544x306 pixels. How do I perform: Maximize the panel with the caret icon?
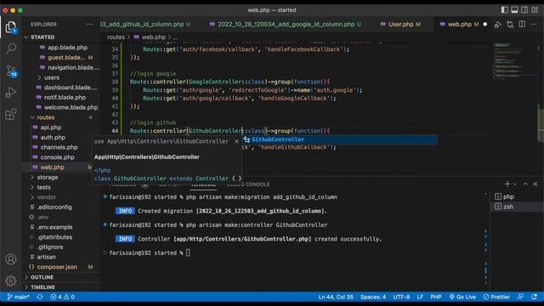tap(525, 184)
